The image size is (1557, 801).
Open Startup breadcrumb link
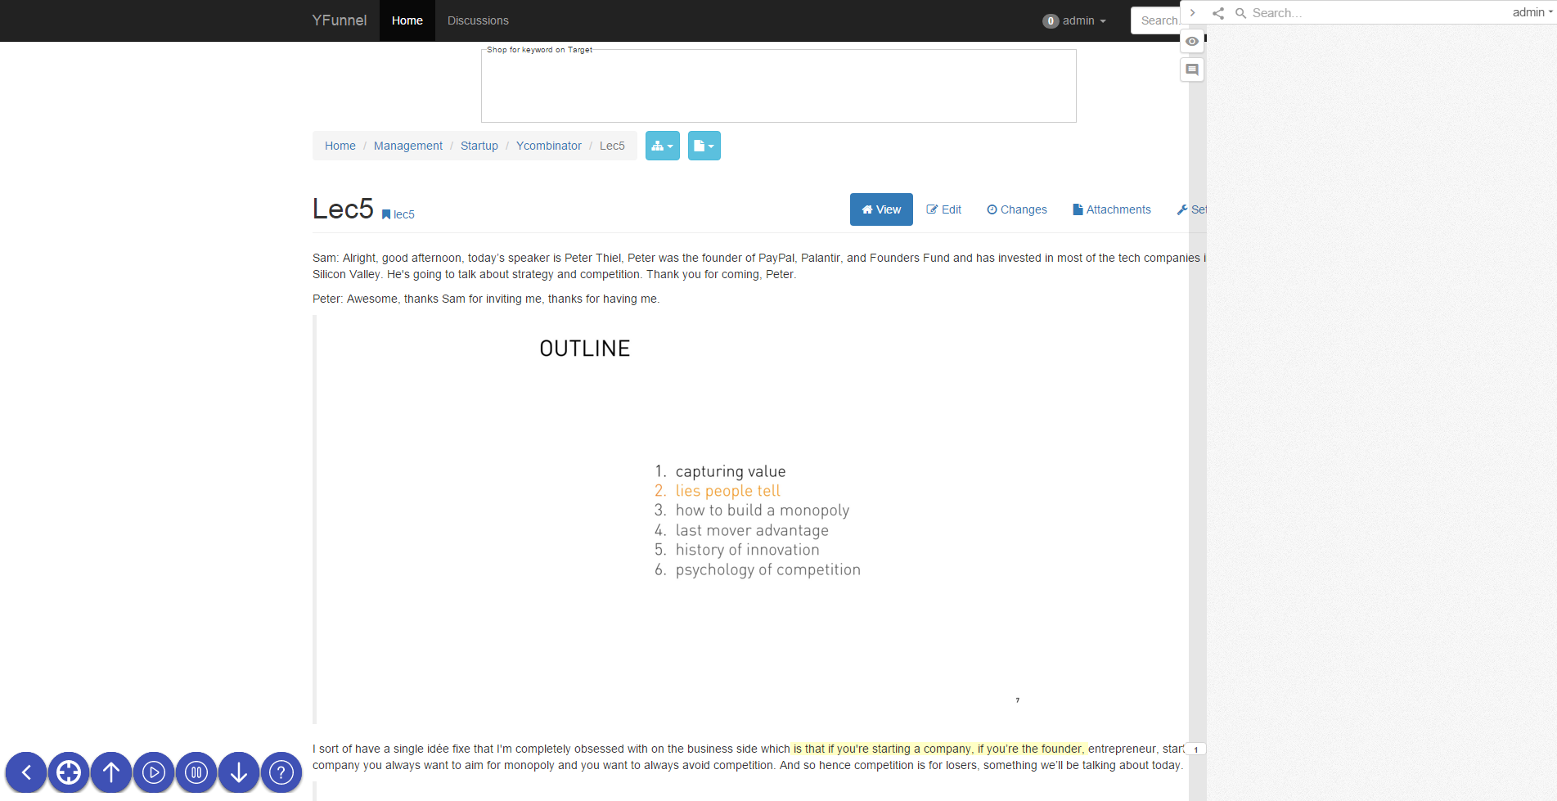tap(479, 146)
